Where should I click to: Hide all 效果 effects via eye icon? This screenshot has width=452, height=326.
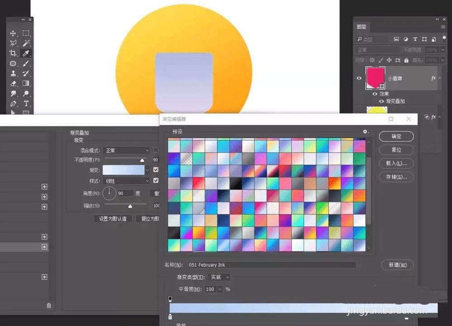[375, 94]
